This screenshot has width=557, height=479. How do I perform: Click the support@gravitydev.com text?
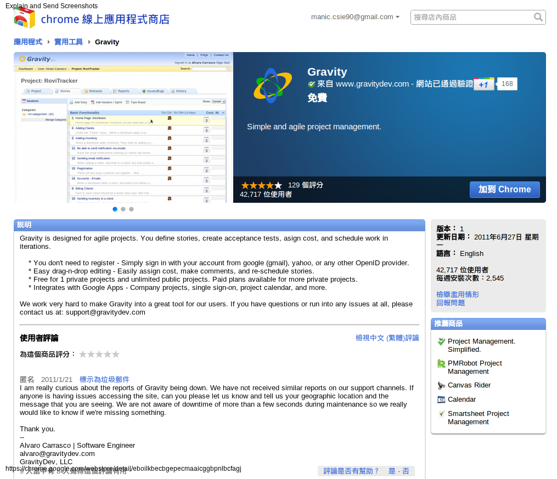point(105,312)
